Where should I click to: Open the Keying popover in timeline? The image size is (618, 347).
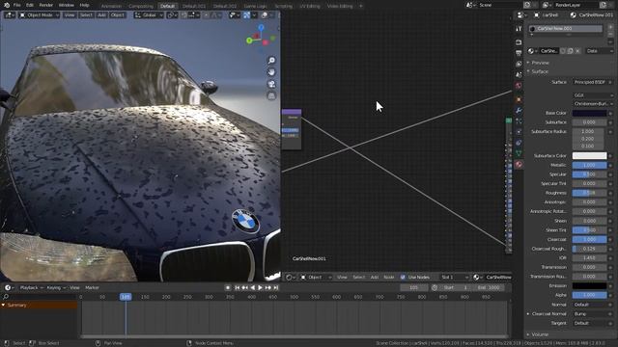pyautogui.click(x=56, y=287)
